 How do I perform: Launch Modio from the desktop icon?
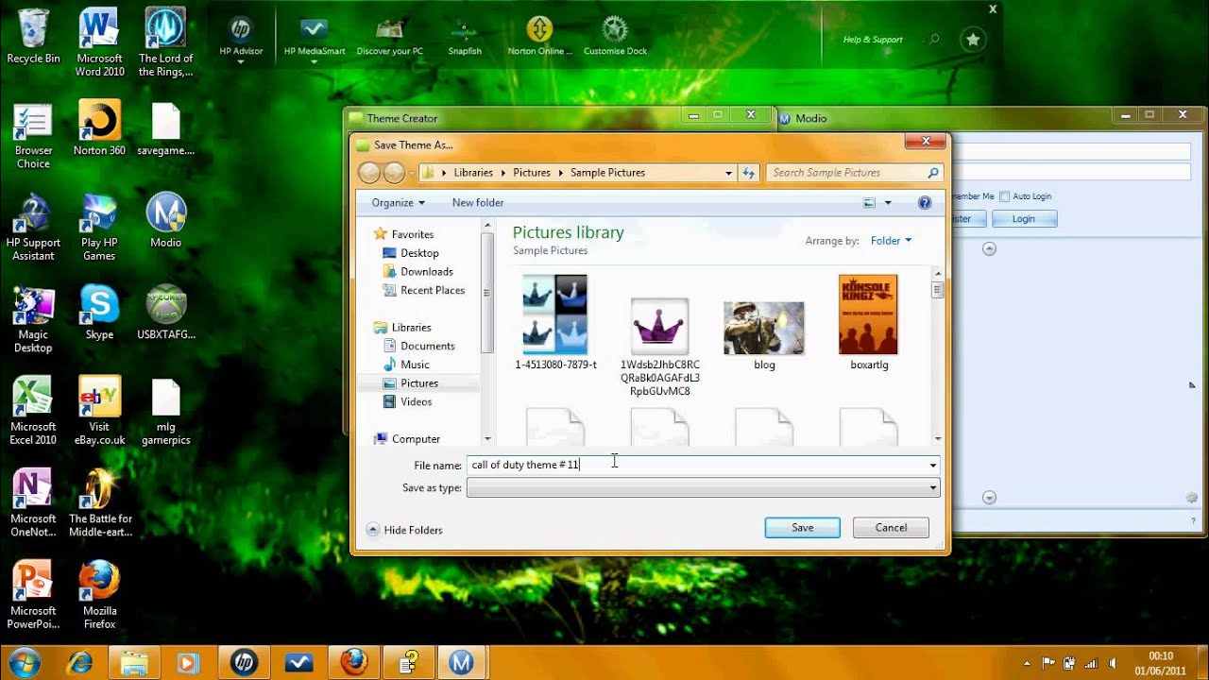pos(165,220)
